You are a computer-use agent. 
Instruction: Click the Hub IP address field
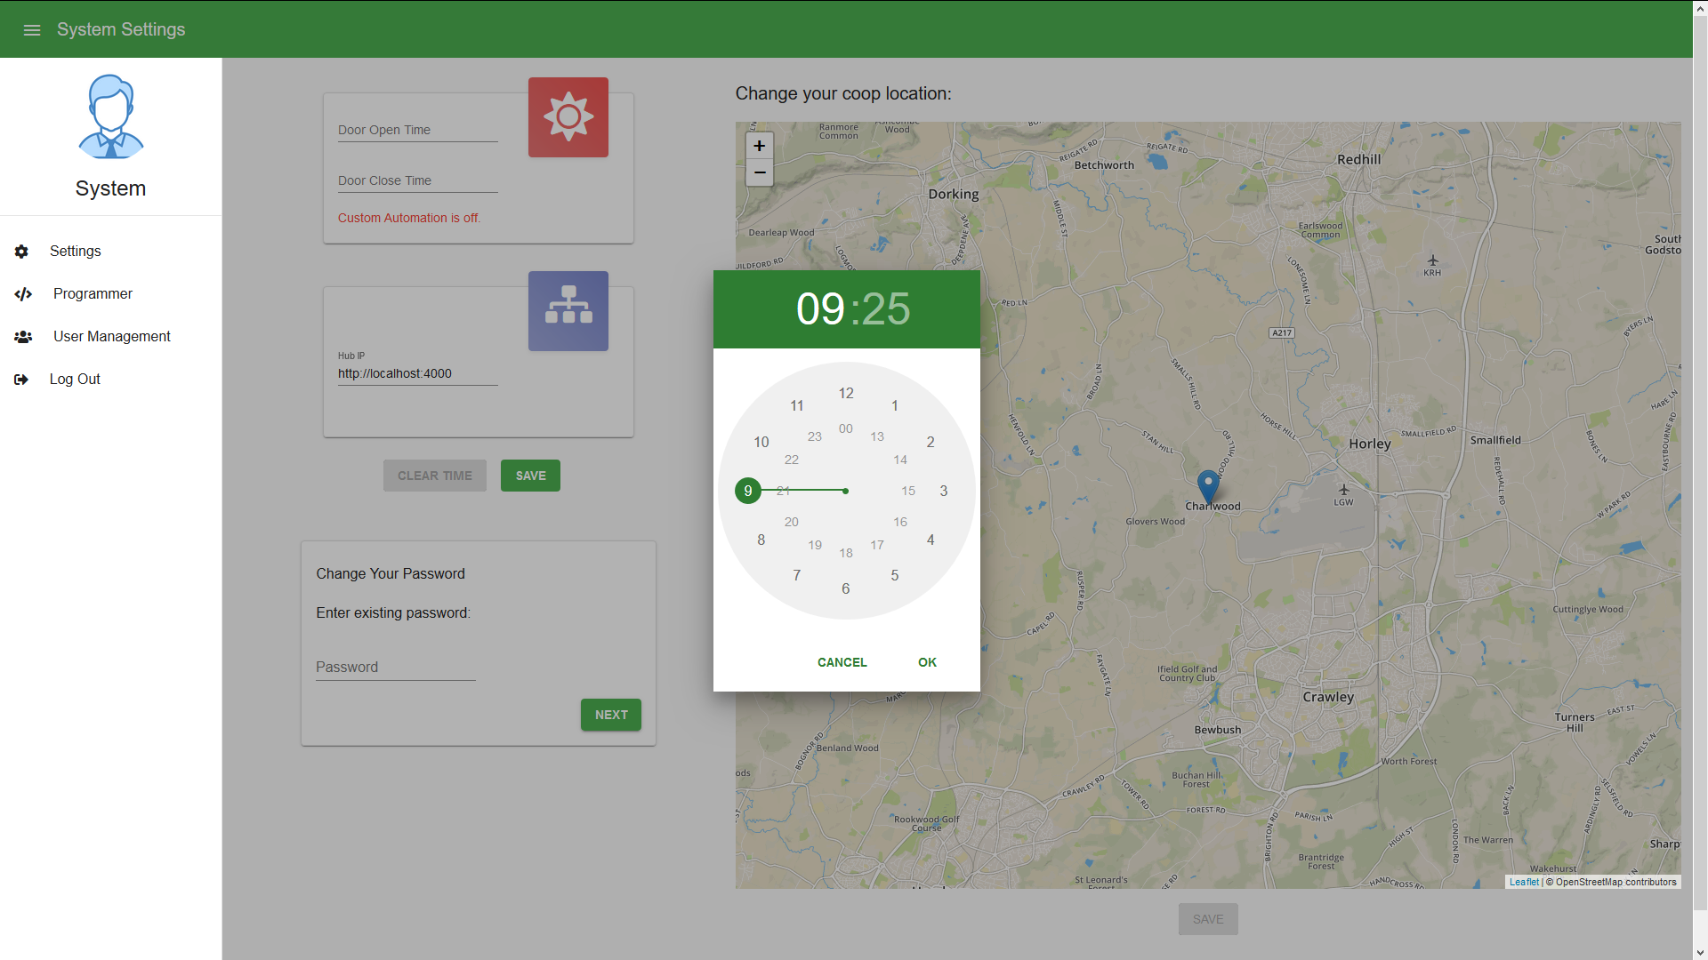point(416,372)
